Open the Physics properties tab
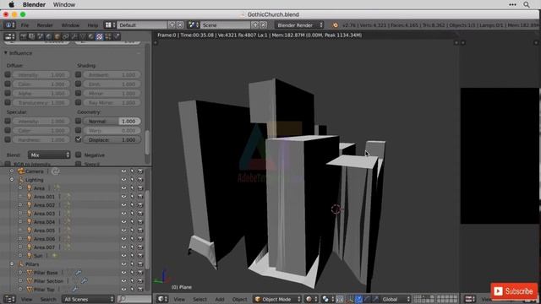This screenshot has height=304, width=541. 117,36
